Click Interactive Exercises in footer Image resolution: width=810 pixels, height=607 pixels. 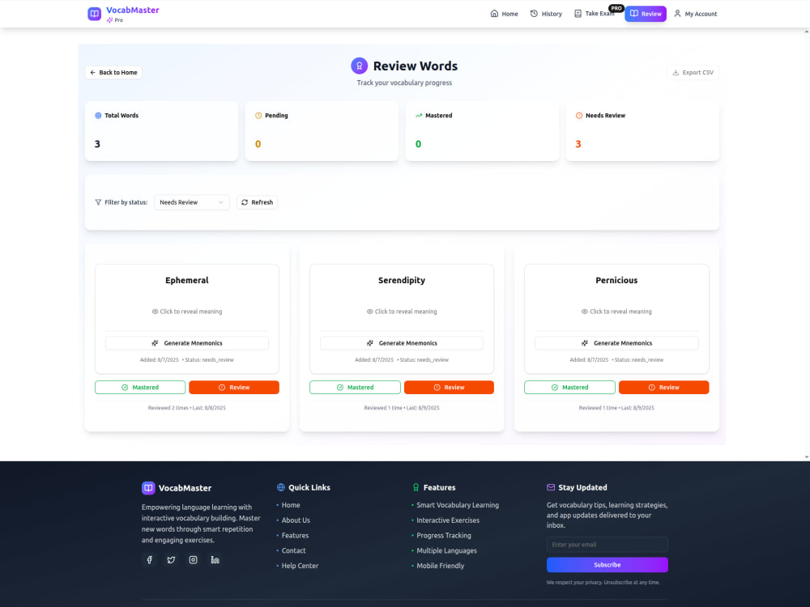(x=448, y=520)
